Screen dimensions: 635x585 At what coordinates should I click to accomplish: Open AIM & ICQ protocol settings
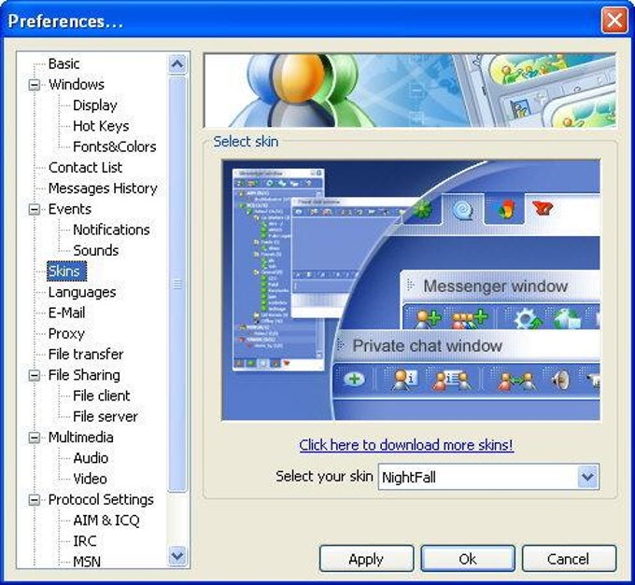click(106, 521)
